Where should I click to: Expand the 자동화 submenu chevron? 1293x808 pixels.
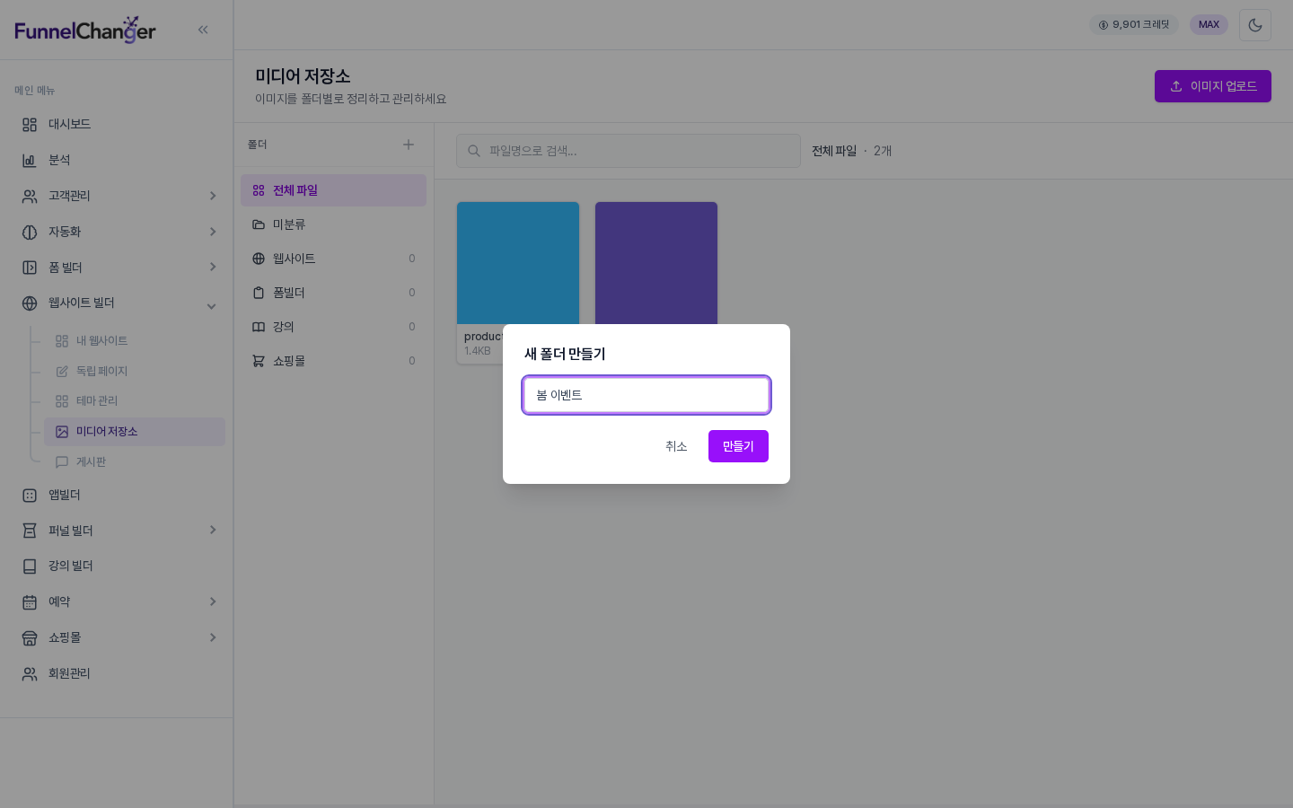point(213,232)
